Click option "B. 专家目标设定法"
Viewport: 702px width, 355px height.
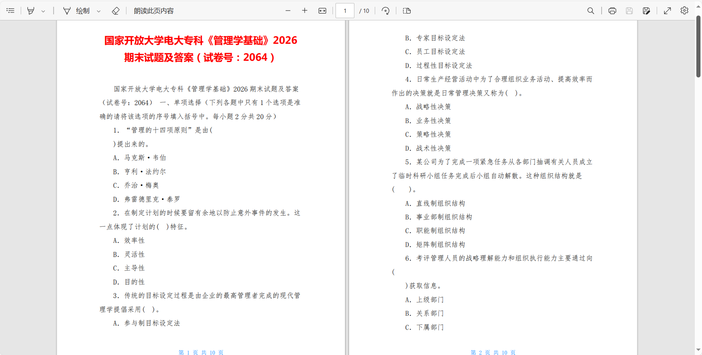point(435,38)
